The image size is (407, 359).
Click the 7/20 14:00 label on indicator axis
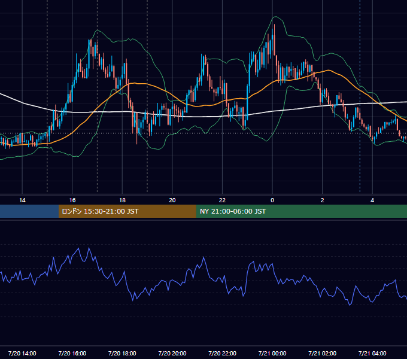pos(22,353)
